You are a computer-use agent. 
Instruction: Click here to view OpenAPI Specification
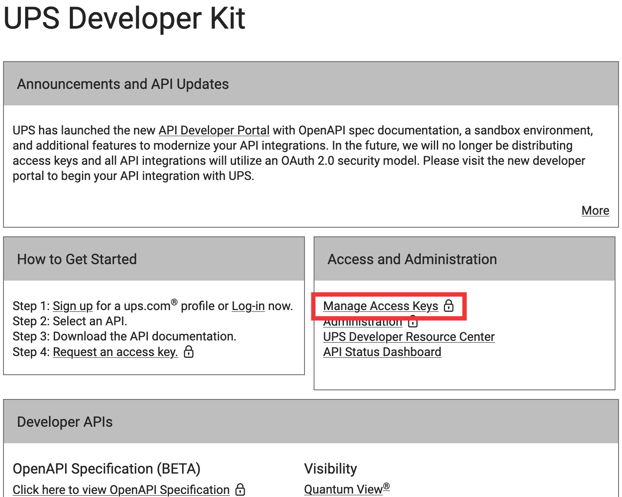pos(121,490)
